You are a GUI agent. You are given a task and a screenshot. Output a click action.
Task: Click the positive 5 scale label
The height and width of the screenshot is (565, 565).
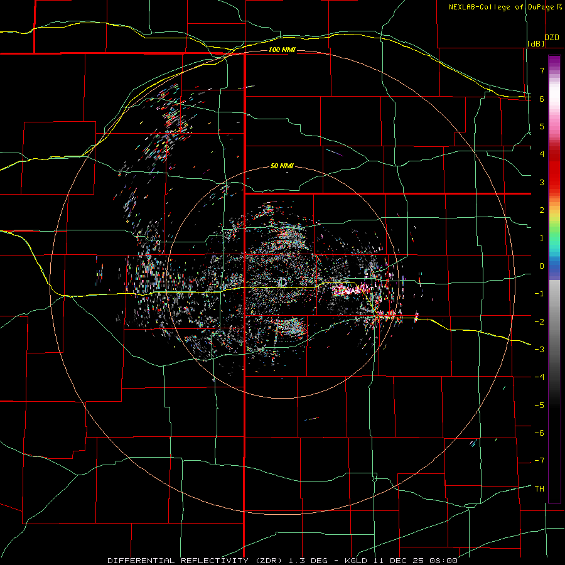[542, 126]
